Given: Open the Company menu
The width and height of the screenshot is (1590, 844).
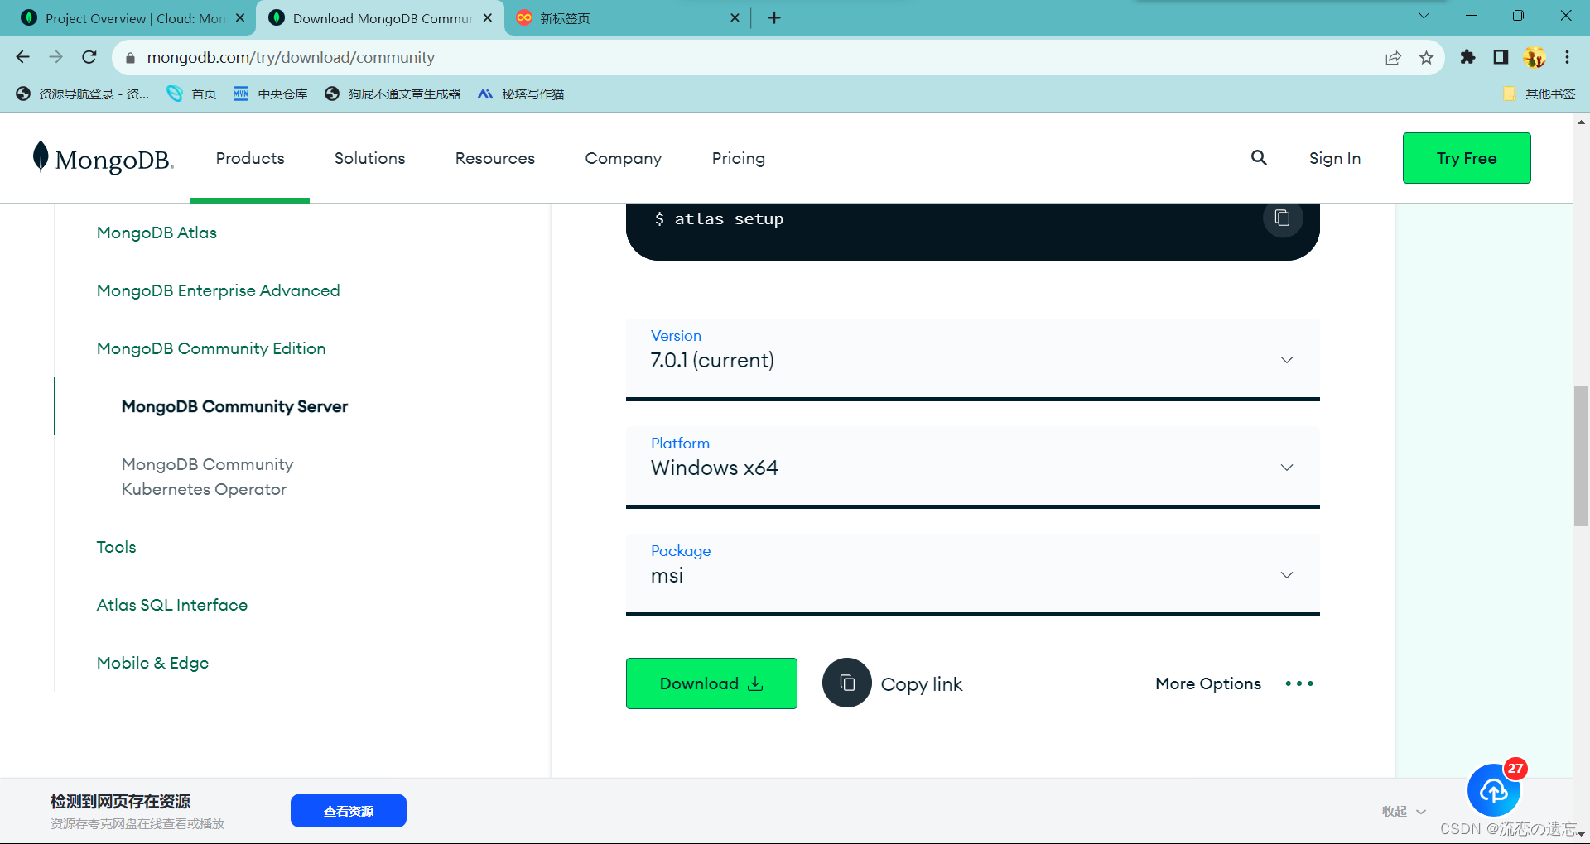Looking at the screenshot, I should point(624,158).
